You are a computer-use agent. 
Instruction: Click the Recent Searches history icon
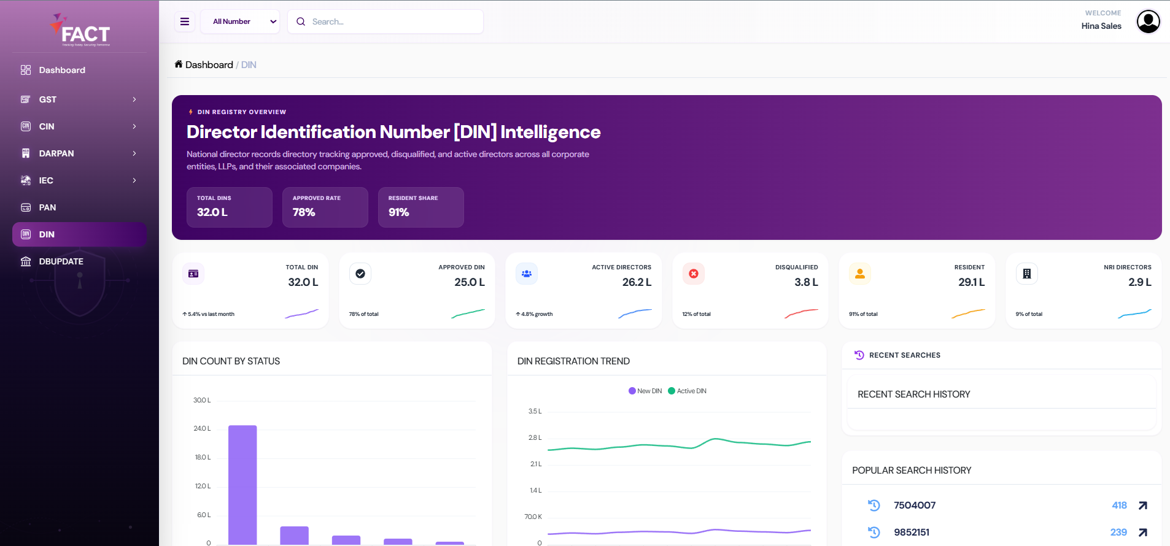click(859, 355)
